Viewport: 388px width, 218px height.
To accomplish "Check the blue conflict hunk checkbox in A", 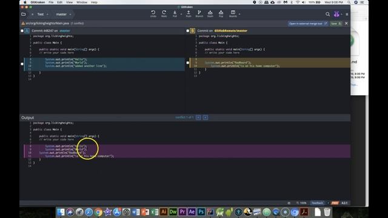I will pyautogui.click(x=22, y=64).
